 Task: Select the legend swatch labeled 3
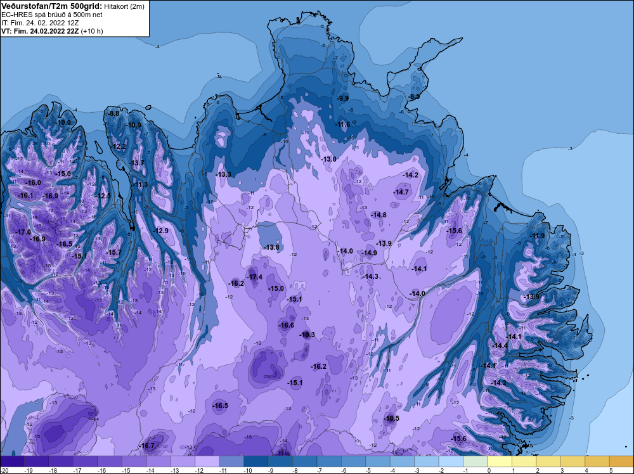(x=573, y=461)
